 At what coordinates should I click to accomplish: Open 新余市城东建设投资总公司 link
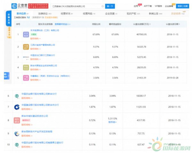pyautogui.click(x=35, y=116)
